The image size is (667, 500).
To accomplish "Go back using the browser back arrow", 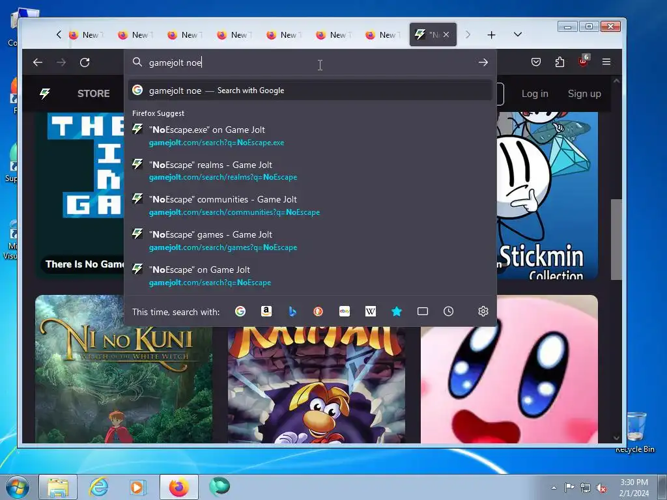I will coord(38,62).
